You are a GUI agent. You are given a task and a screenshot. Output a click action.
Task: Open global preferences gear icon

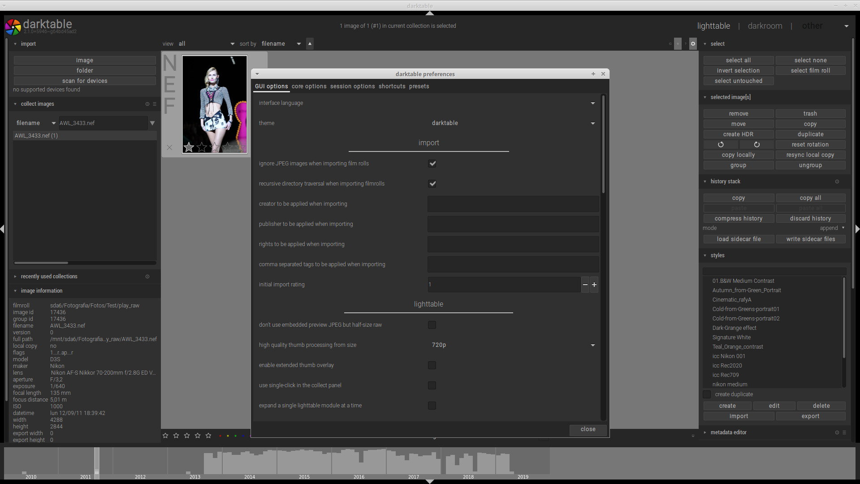click(693, 44)
